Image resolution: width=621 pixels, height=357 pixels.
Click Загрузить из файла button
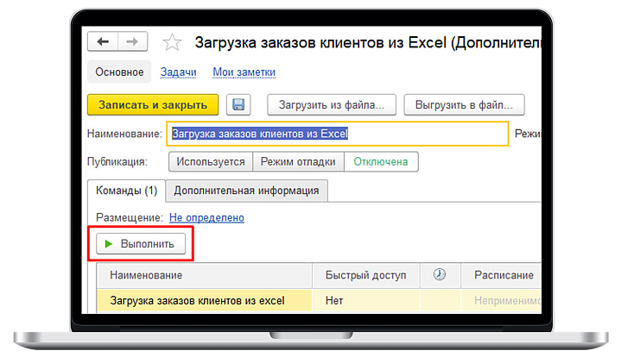[332, 105]
